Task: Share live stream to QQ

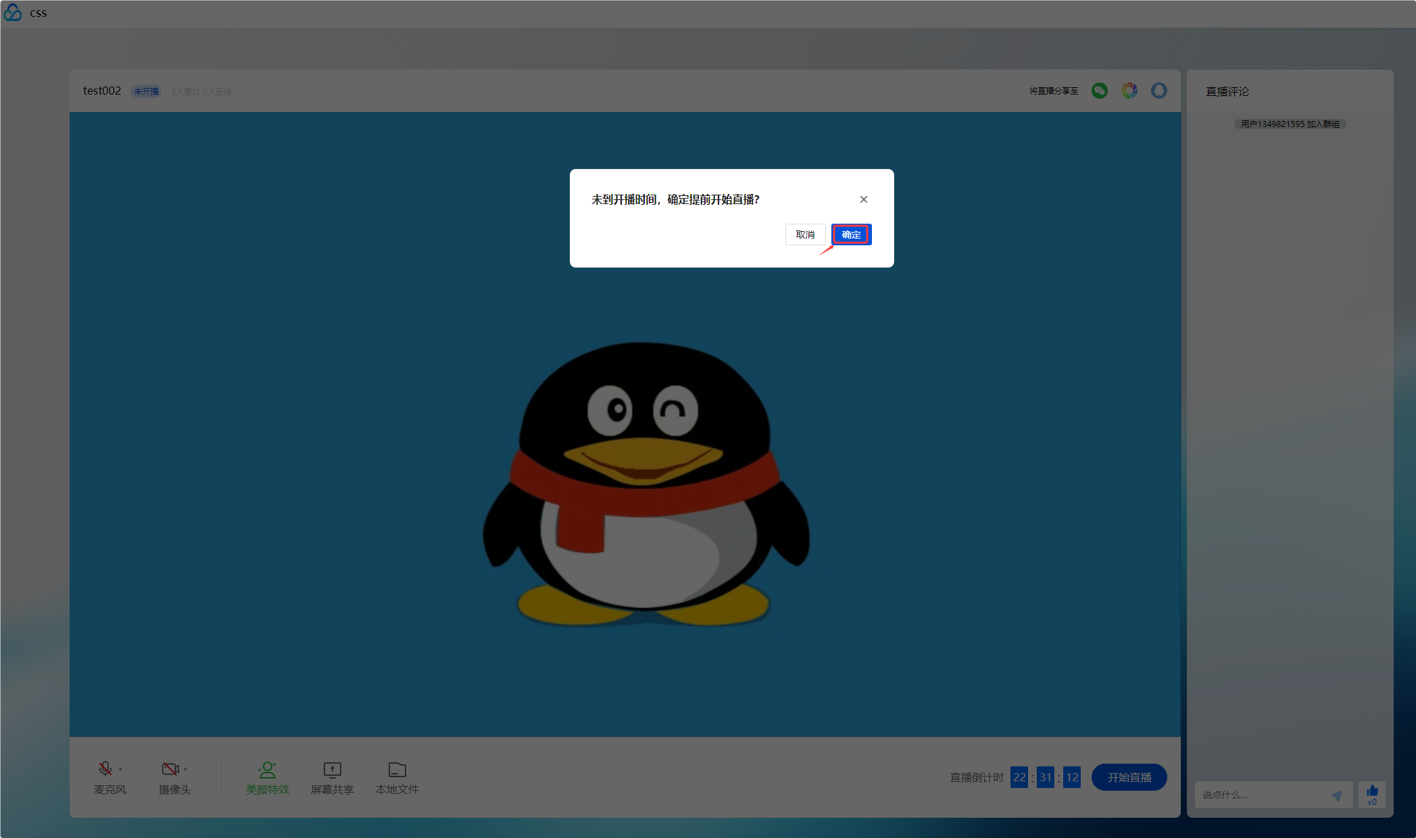Action: [1159, 91]
